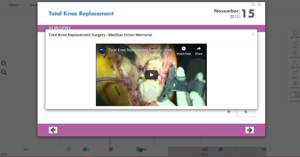Click the New Event sidebar button

click(x=295, y=34)
